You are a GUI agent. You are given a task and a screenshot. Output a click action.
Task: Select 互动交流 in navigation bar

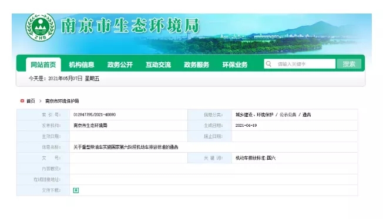pos(158,65)
